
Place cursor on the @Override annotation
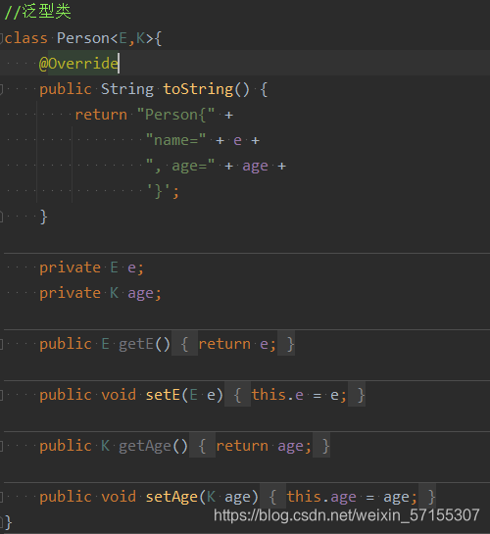[79, 64]
